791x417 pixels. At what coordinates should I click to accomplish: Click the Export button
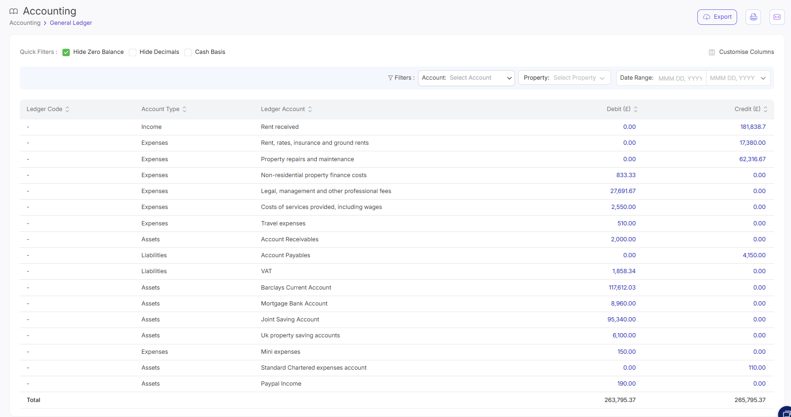717,17
